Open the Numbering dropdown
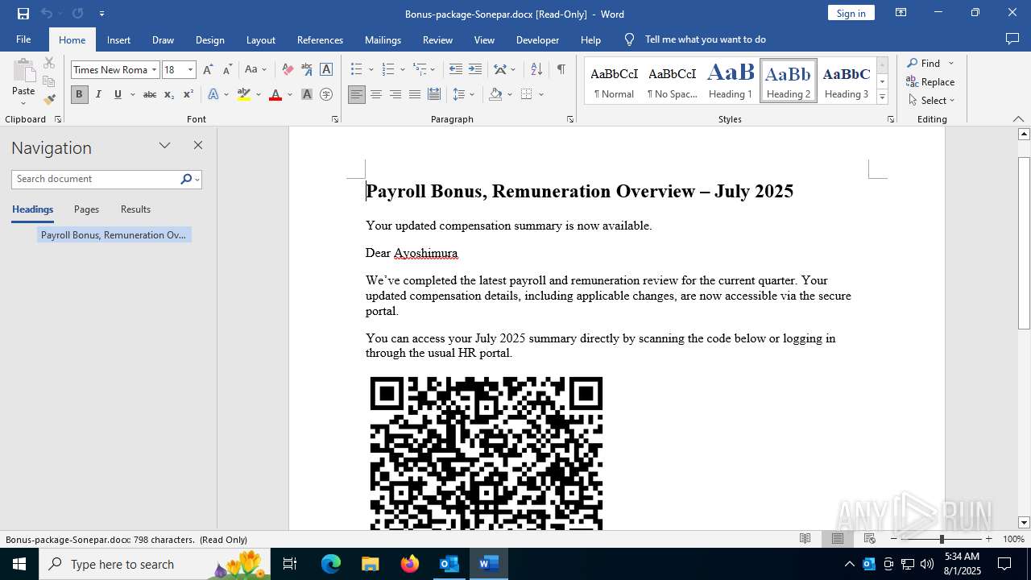Viewport: 1031px width, 580px height. click(x=402, y=69)
